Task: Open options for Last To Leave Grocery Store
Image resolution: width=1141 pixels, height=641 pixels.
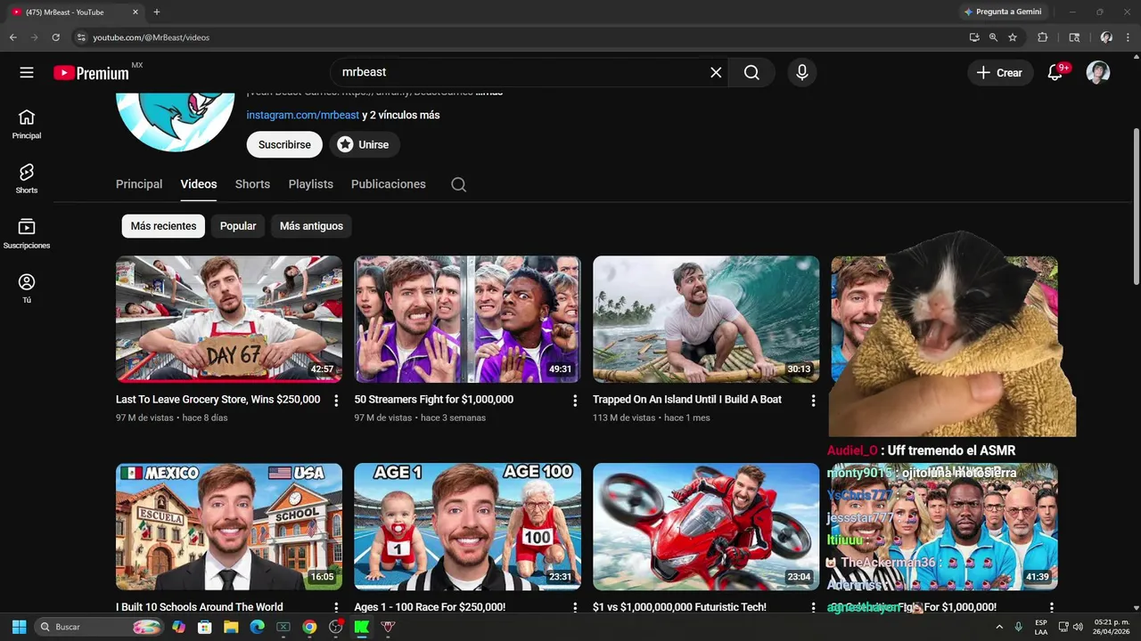Action: 336,401
